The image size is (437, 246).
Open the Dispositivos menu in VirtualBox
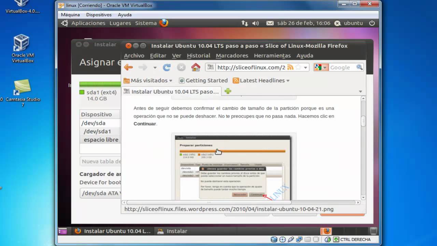(x=99, y=15)
